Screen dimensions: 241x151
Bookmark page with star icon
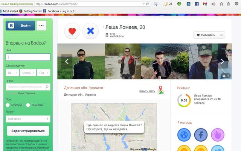(221, 4)
